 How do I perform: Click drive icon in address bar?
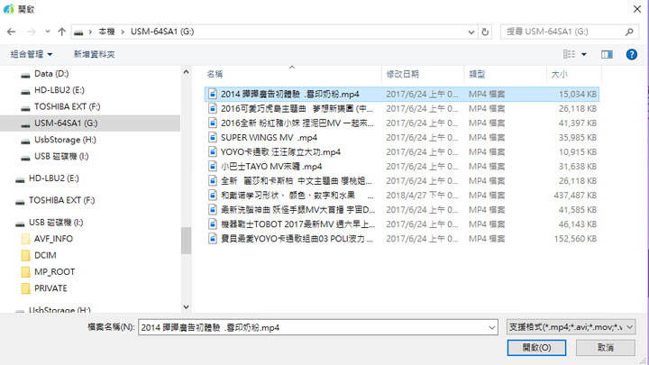[x=78, y=32]
